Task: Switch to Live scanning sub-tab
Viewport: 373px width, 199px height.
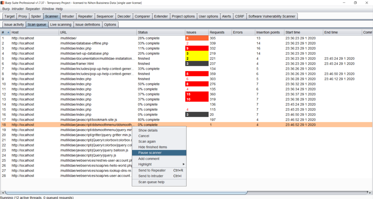Action: click(x=61, y=25)
